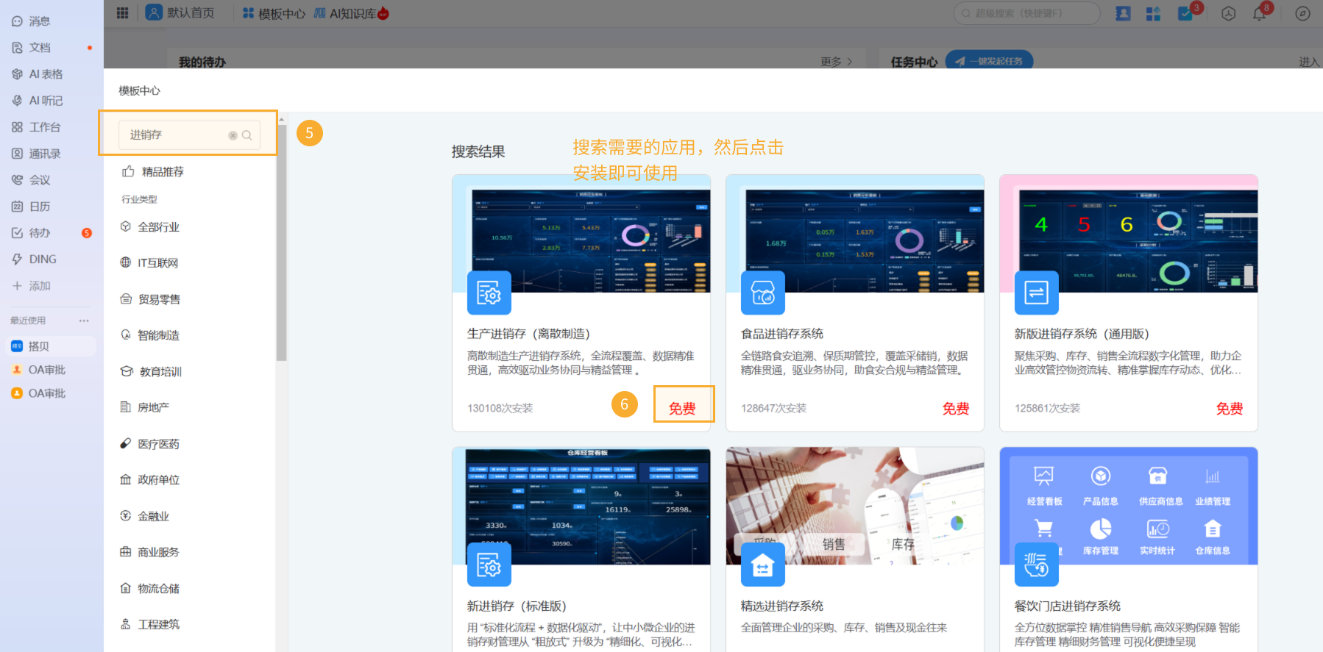
Task: Click the 一键发起任务 button
Action: click(989, 60)
